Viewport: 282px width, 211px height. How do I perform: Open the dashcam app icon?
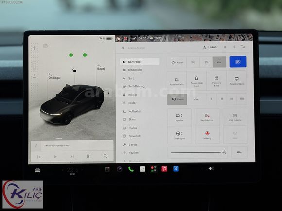coord(107,169)
